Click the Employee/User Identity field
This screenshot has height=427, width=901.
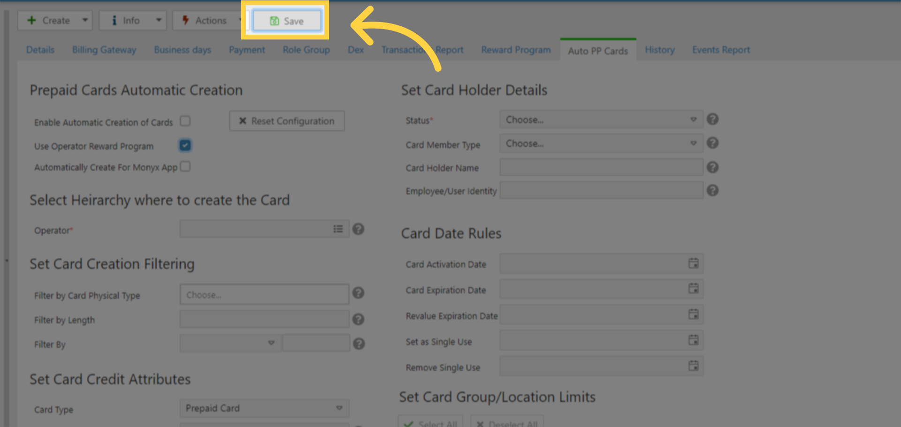(601, 190)
